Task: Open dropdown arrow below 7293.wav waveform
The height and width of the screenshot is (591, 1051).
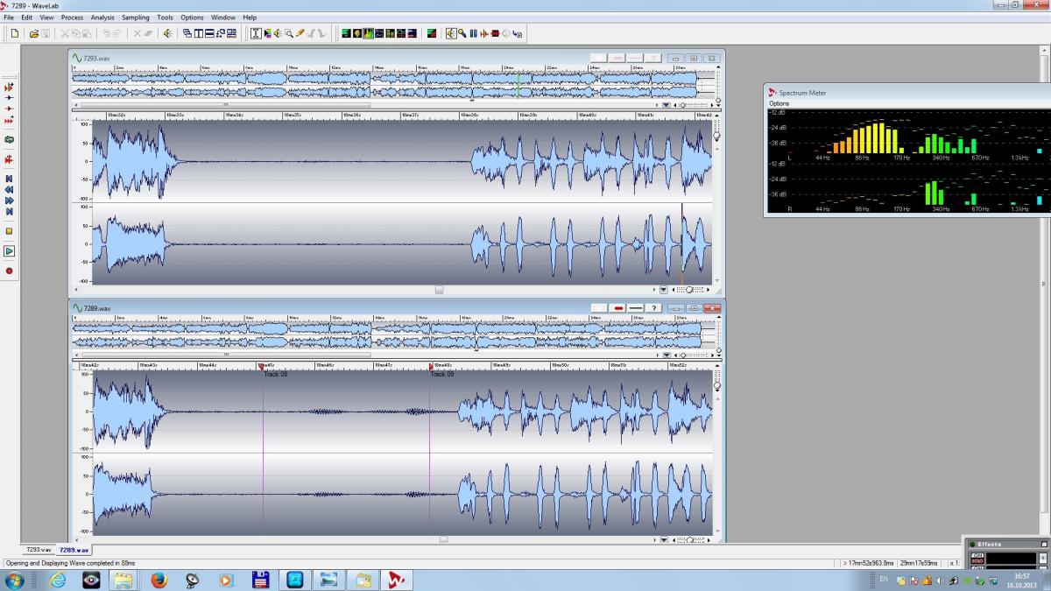Action: 665,290
